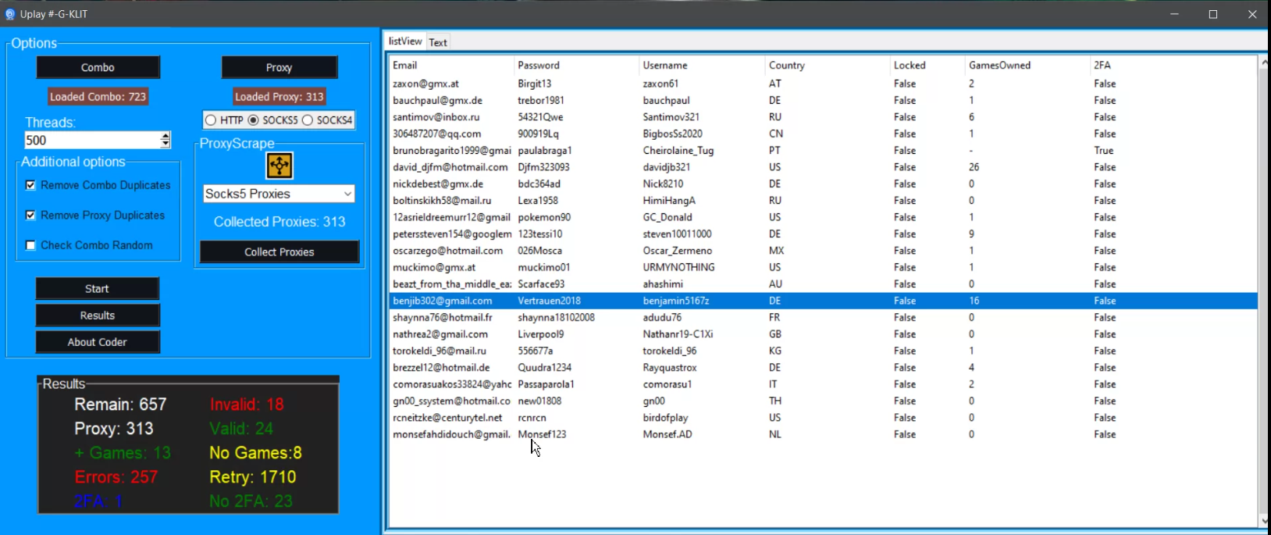Select the row with country TH
The height and width of the screenshot is (535, 1271).
pos(823,401)
